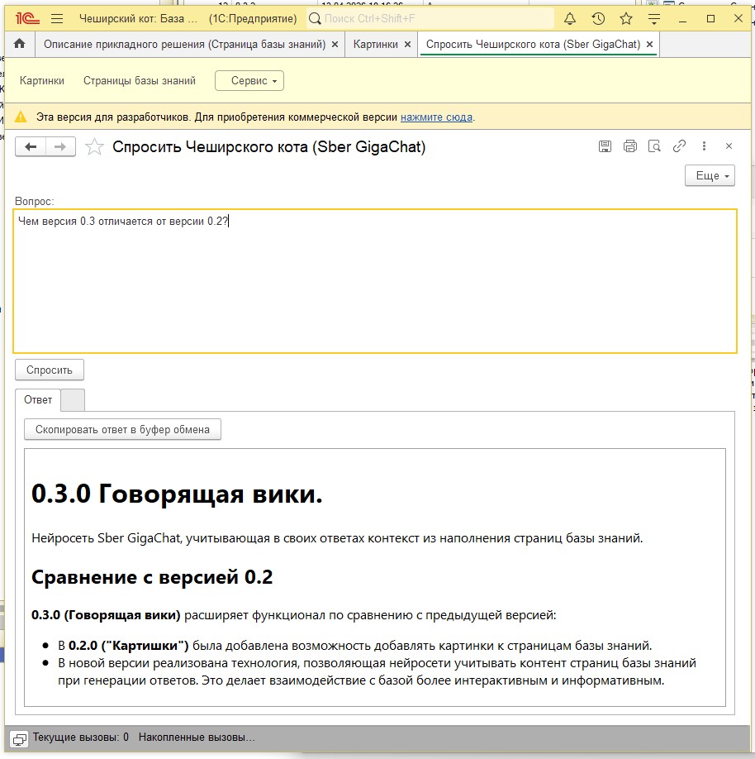Add form to favorites star
This screenshot has width=755, height=759.
click(x=95, y=147)
